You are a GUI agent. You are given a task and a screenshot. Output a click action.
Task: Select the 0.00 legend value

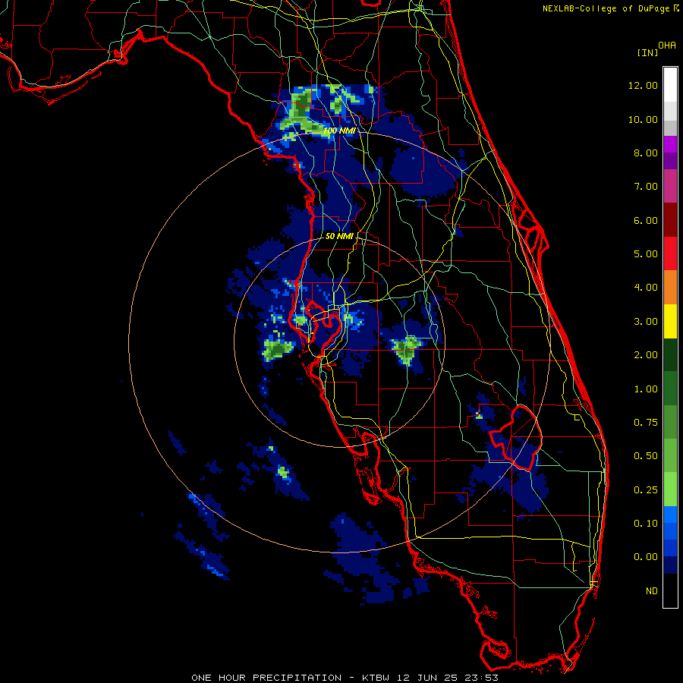(646, 557)
